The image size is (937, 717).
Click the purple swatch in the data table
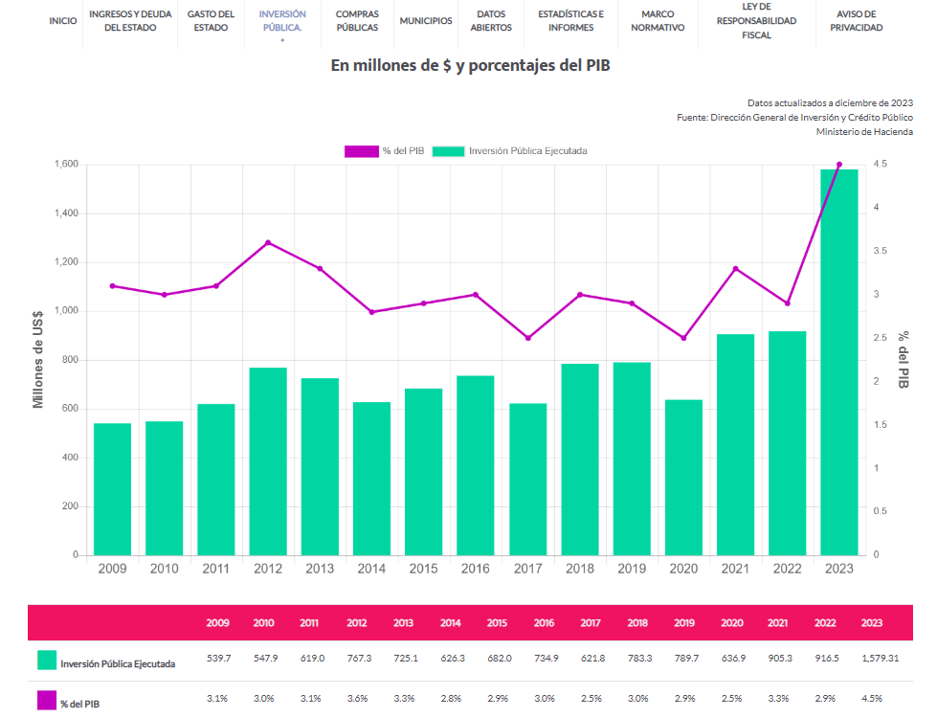click(x=46, y=701)
